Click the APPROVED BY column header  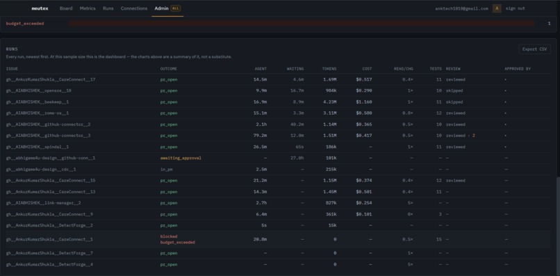(518, 69)
